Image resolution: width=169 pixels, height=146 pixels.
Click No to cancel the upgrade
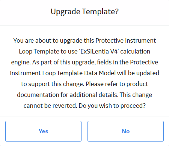[125, 131]
